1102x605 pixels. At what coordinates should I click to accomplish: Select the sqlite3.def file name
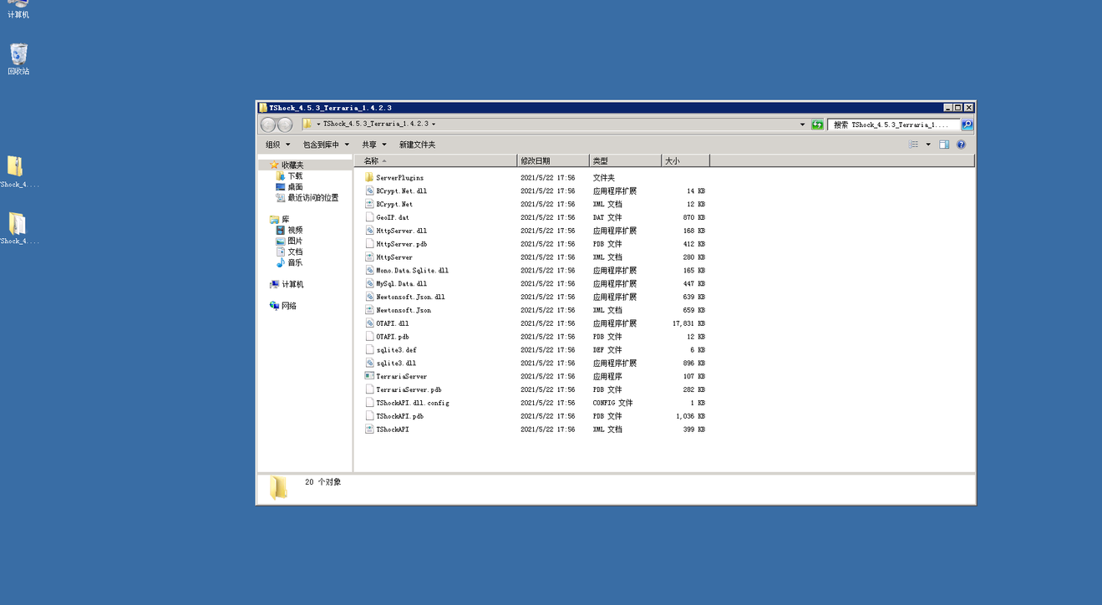[396, 350]
